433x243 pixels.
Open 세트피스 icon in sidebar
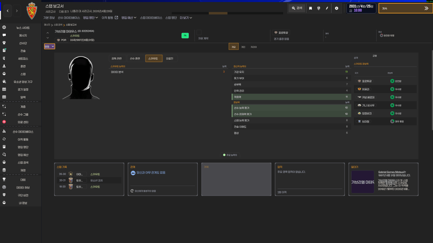tap(4, 58)
